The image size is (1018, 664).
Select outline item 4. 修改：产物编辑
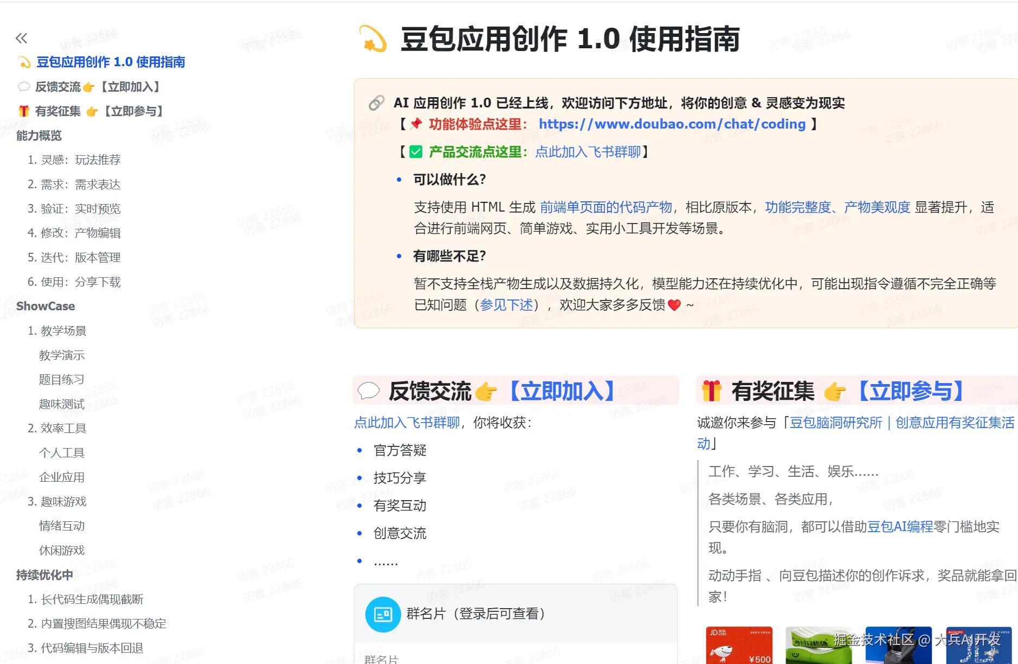pos(74,233)
